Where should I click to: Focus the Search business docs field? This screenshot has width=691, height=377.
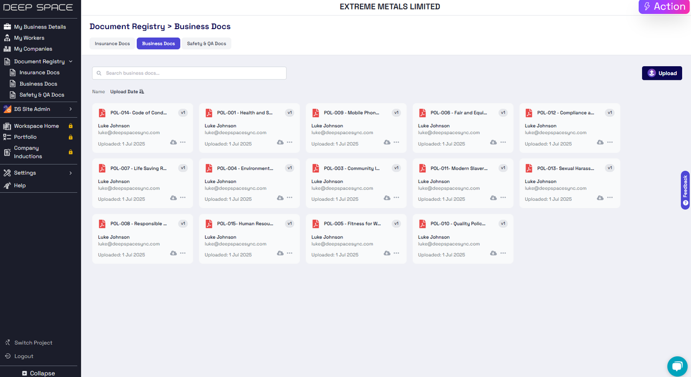click(189, 73)
